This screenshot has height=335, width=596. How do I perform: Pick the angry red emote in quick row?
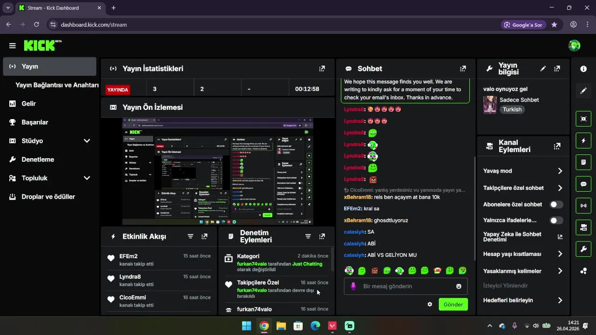pyautogui.click(x=374, y=270)
